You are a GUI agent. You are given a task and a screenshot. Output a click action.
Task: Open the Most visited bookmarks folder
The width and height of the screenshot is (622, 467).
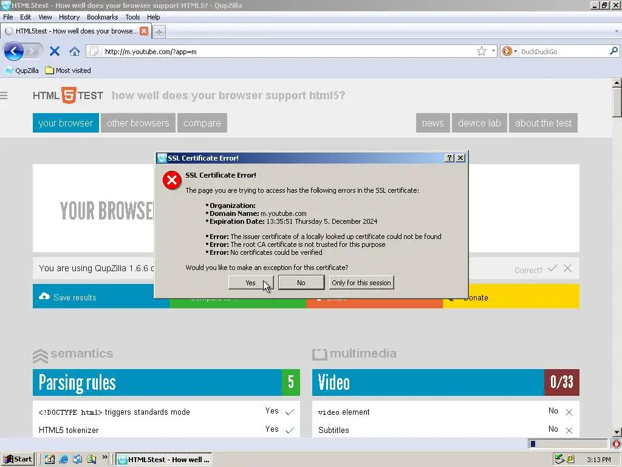click(x=68, y=71)
